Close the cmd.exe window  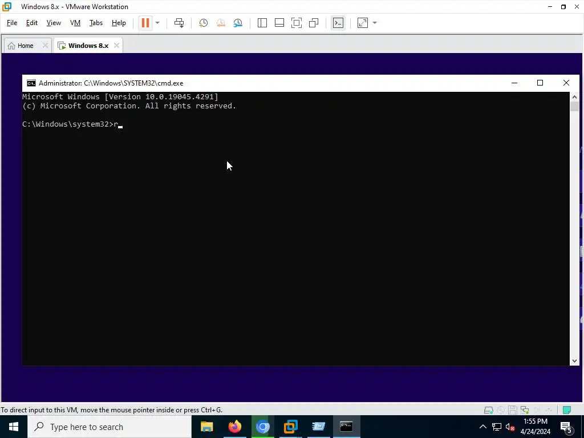pyautogui.click(x=566, y=83)
